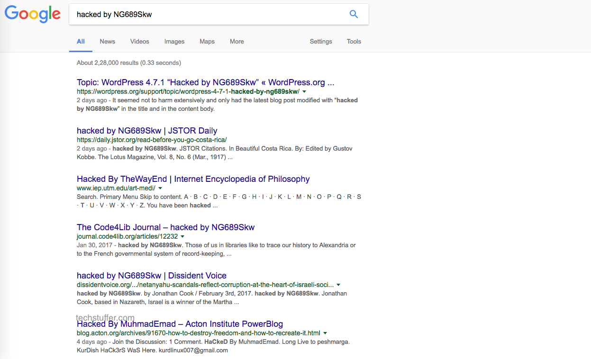Click snippet text 'It seemed not to harm extensively'
This screenshot has height=359, width=591.
coord(159,100)
